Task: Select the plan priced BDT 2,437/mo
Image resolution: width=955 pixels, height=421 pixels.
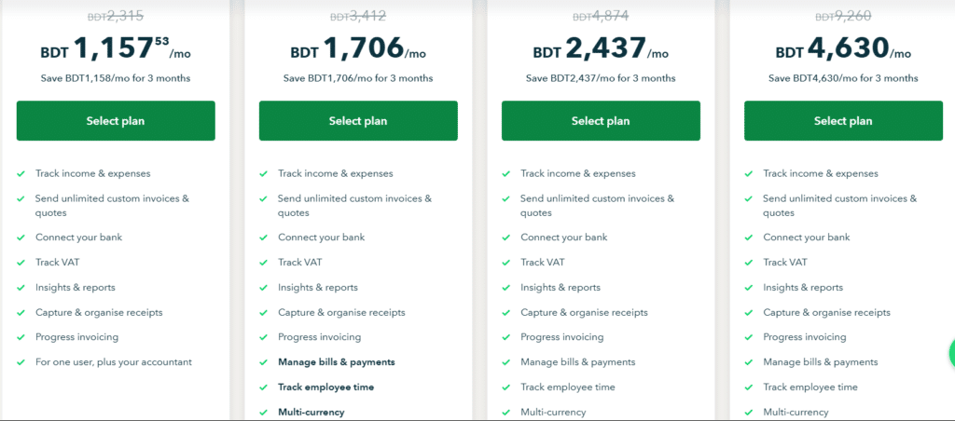Action: 601,120
